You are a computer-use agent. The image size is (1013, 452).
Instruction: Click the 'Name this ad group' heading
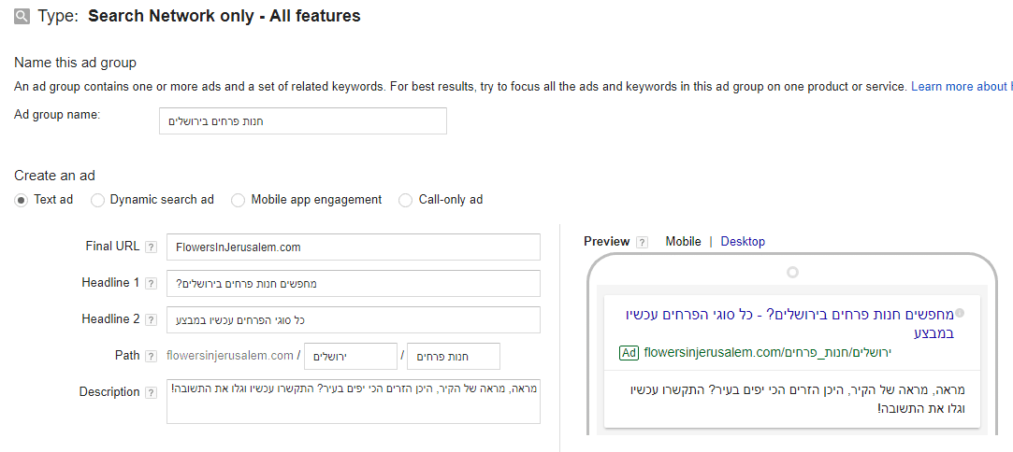click(76, 63)
